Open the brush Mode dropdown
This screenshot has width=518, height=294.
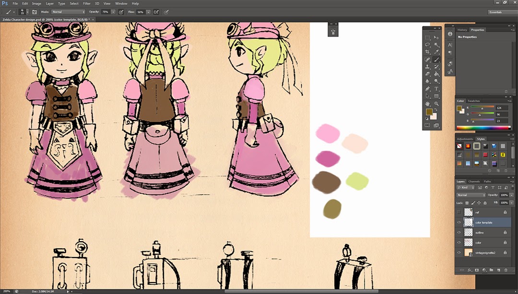click(x=69, y=12)
